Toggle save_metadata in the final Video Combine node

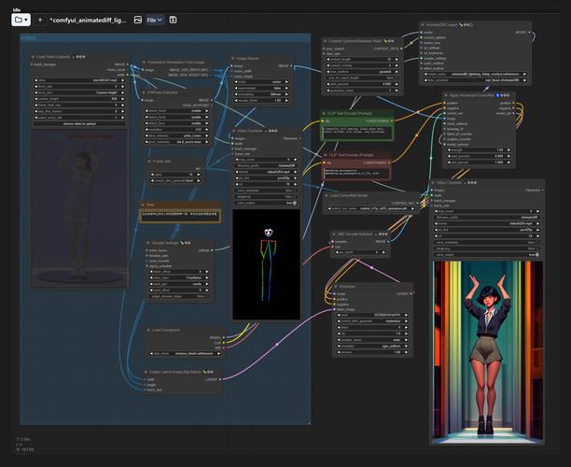point(487,242)
